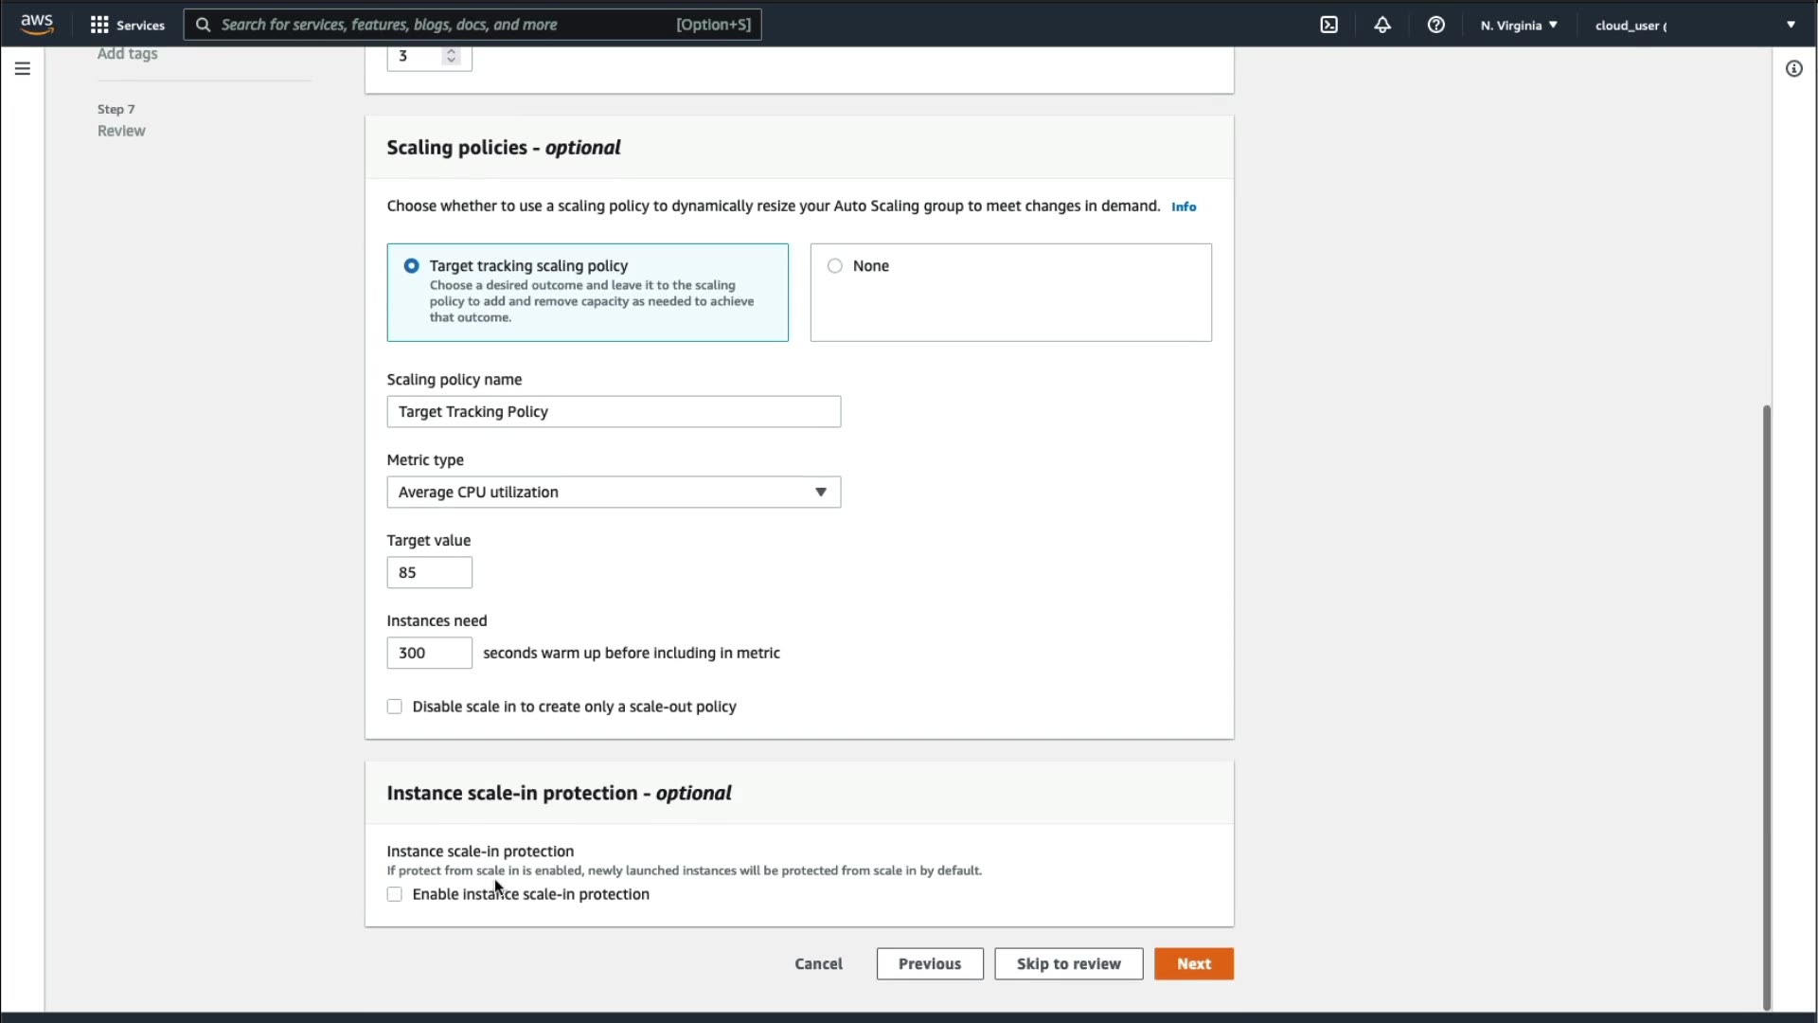Click the search magnifier icon
Viewport: 1818px width, 1023px height.
point(203,25)
